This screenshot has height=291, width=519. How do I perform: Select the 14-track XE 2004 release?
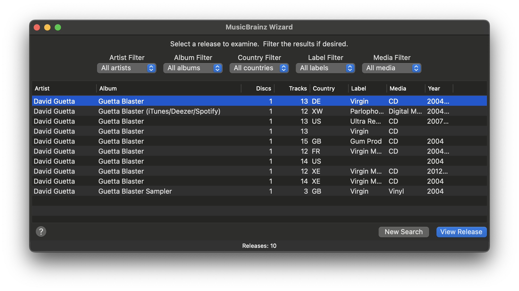tap(259, 181)
